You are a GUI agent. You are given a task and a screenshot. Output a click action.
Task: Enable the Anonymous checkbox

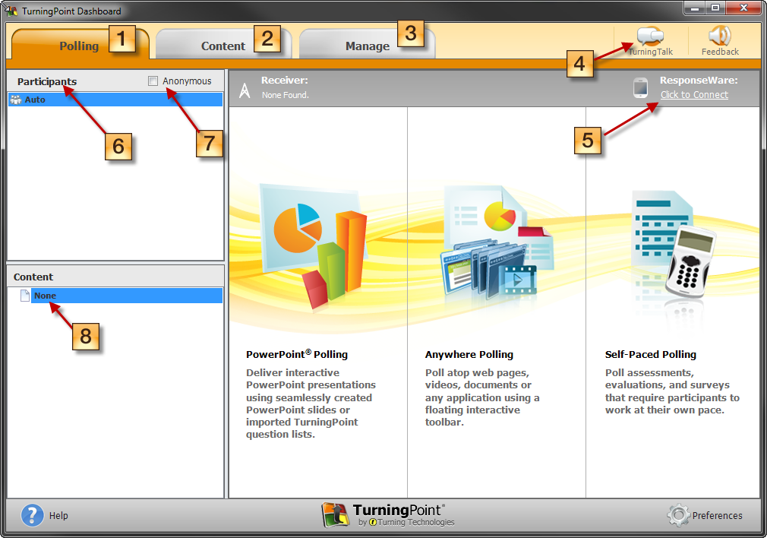click(x=153, y=81)
